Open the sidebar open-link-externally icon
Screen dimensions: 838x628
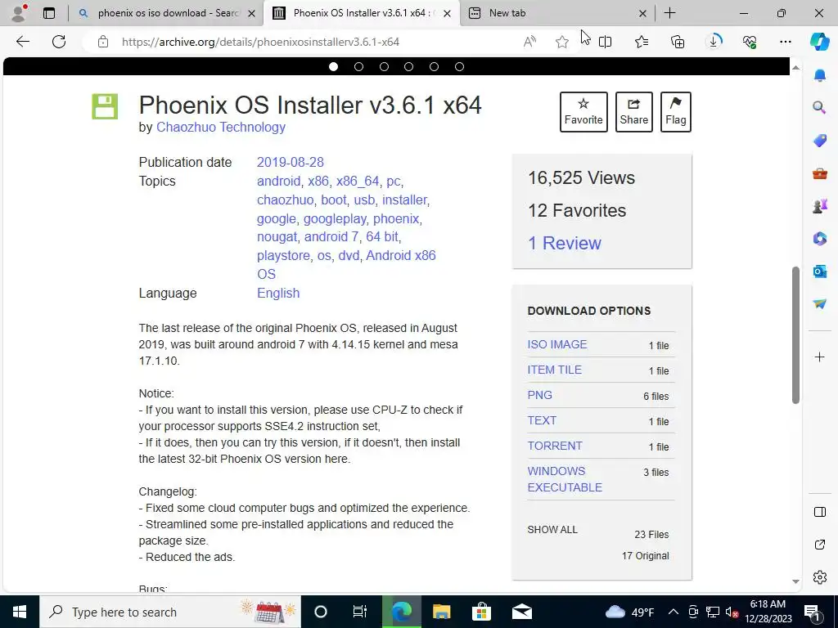coord(820,545)
